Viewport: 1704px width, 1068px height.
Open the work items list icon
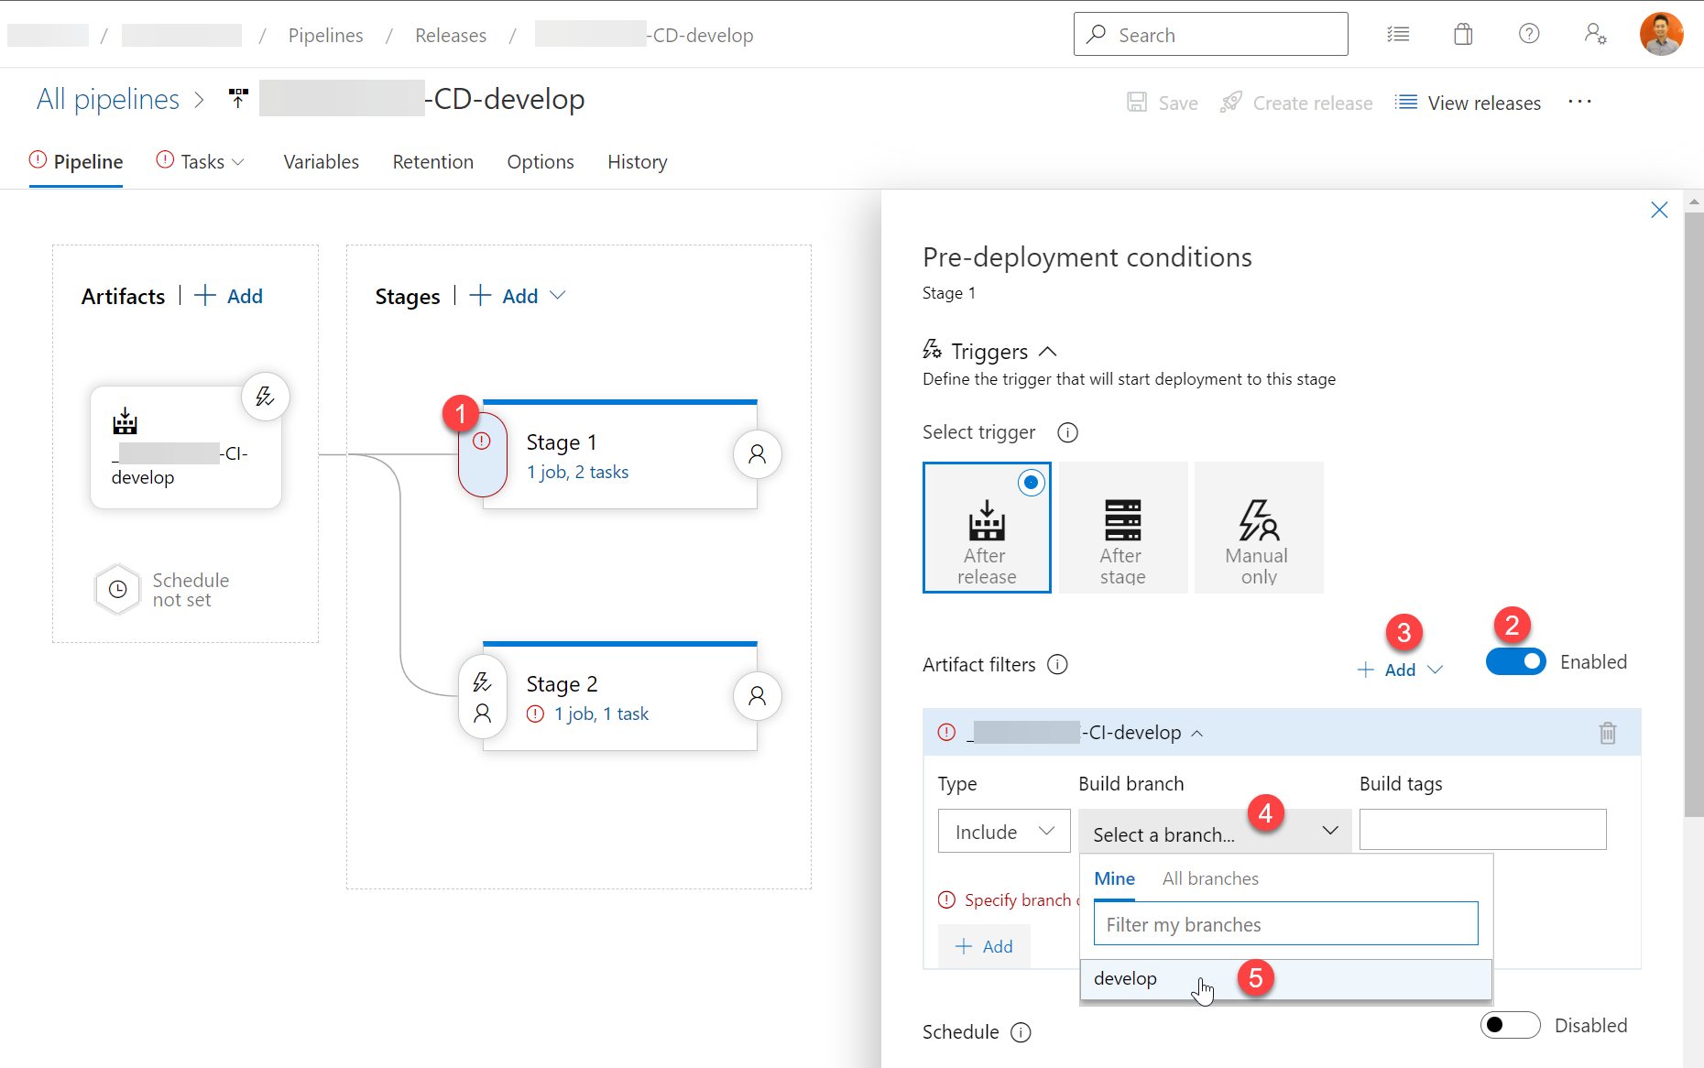click(x=1398, y=35)
